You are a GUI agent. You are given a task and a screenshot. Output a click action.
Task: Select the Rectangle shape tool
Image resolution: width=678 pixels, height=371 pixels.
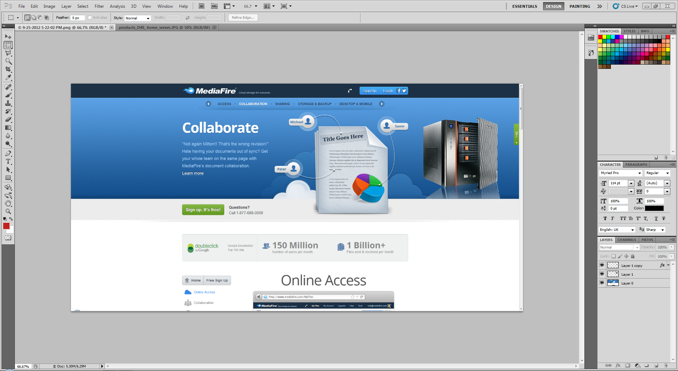(8, 178)
